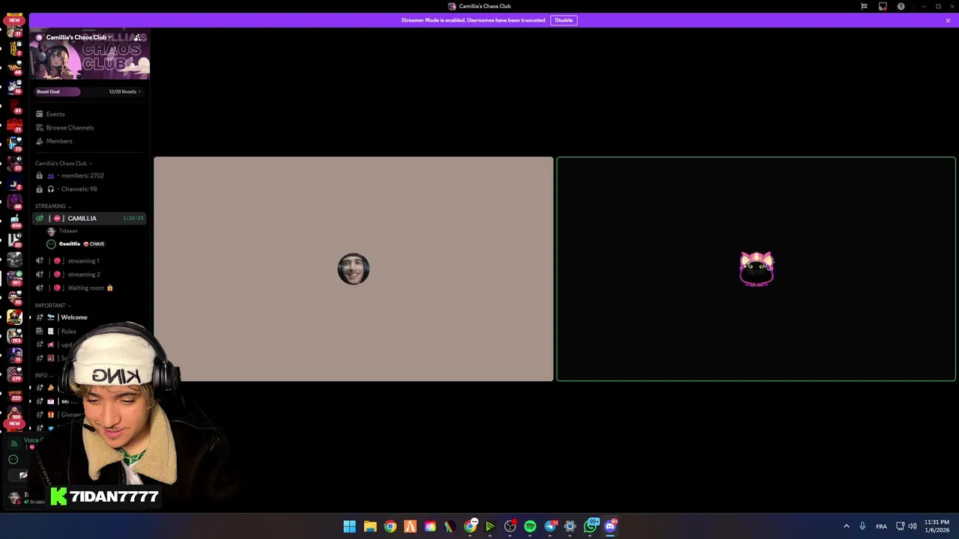
Task: Click the microphone icon in the system tray
Action: [863, 526]
